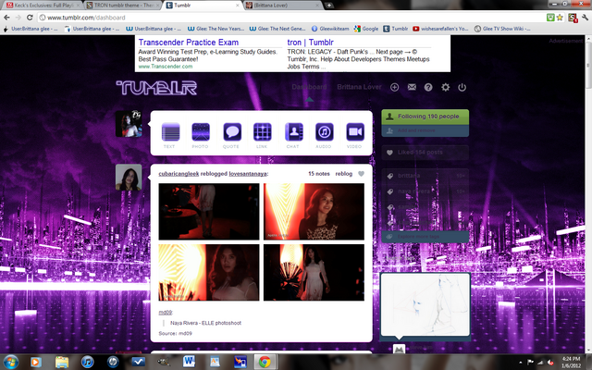Open Glee TV Show Wiki bookmark
Screen dimensions: 592x370
(x=502, y=29)
